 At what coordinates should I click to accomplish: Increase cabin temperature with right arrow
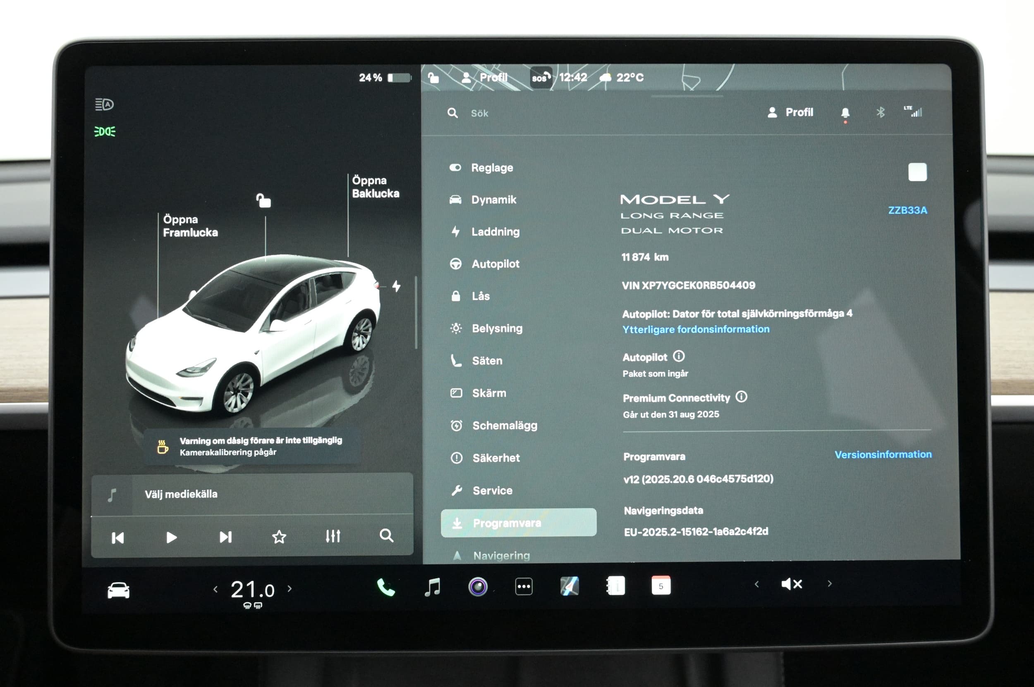click(290, 588)
